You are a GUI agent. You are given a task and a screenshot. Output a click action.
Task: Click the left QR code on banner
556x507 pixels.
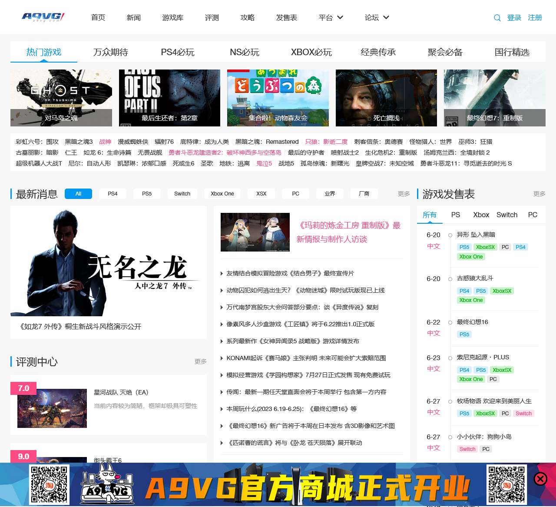(49, 484)
